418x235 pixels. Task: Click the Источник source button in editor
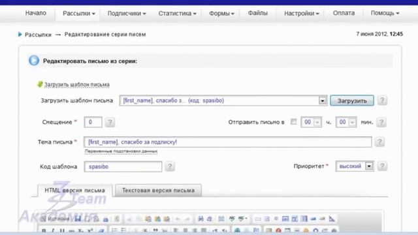55,219
